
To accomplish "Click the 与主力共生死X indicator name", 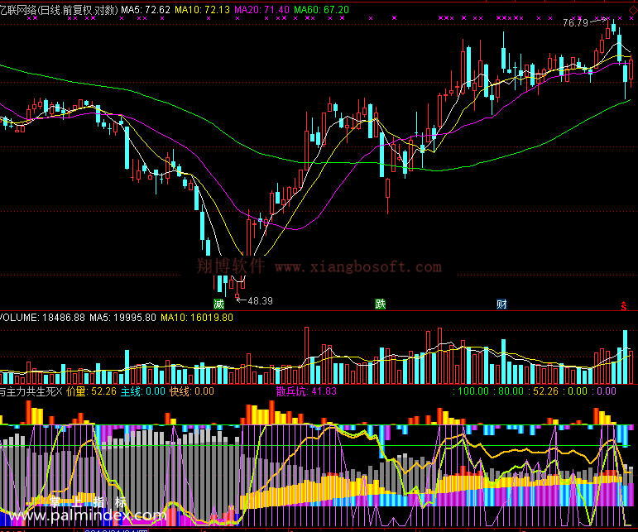I will 31,391.
